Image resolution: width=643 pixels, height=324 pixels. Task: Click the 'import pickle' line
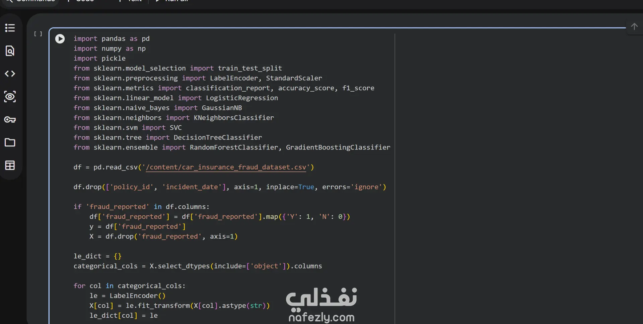(99, 59)
